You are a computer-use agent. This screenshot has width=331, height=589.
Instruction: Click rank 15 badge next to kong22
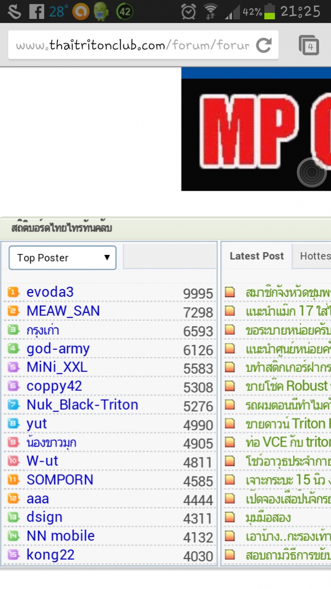click(x=14, y=555)
